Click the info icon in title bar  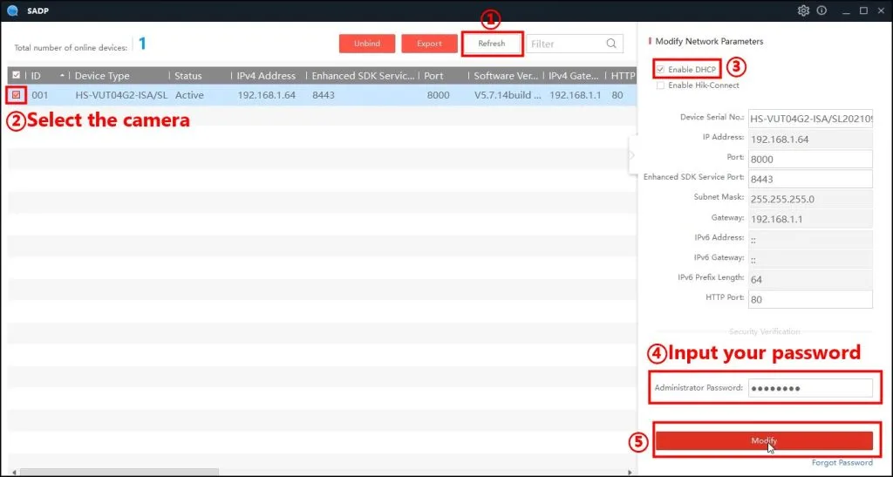click(821, 10)
